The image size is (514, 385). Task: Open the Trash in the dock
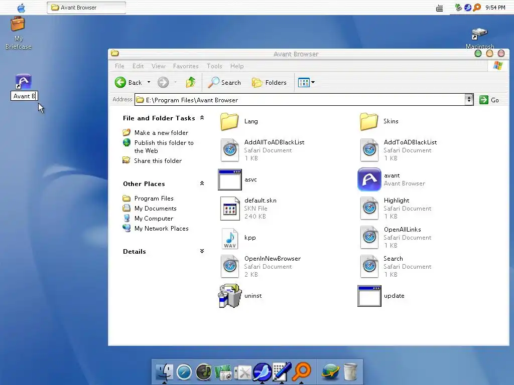tap(350, 372)
